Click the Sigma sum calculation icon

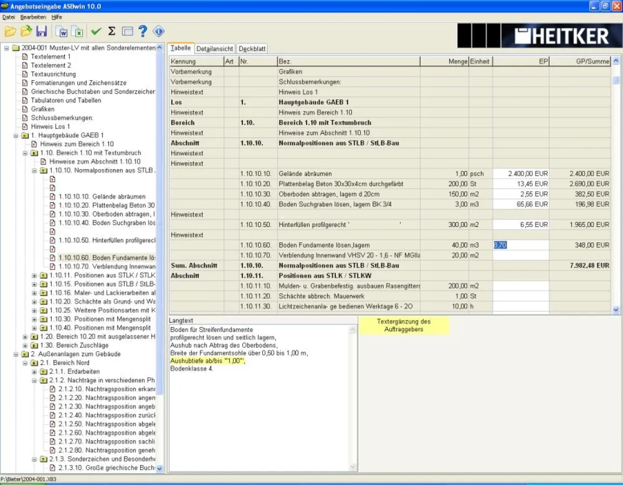pos(112,31)
